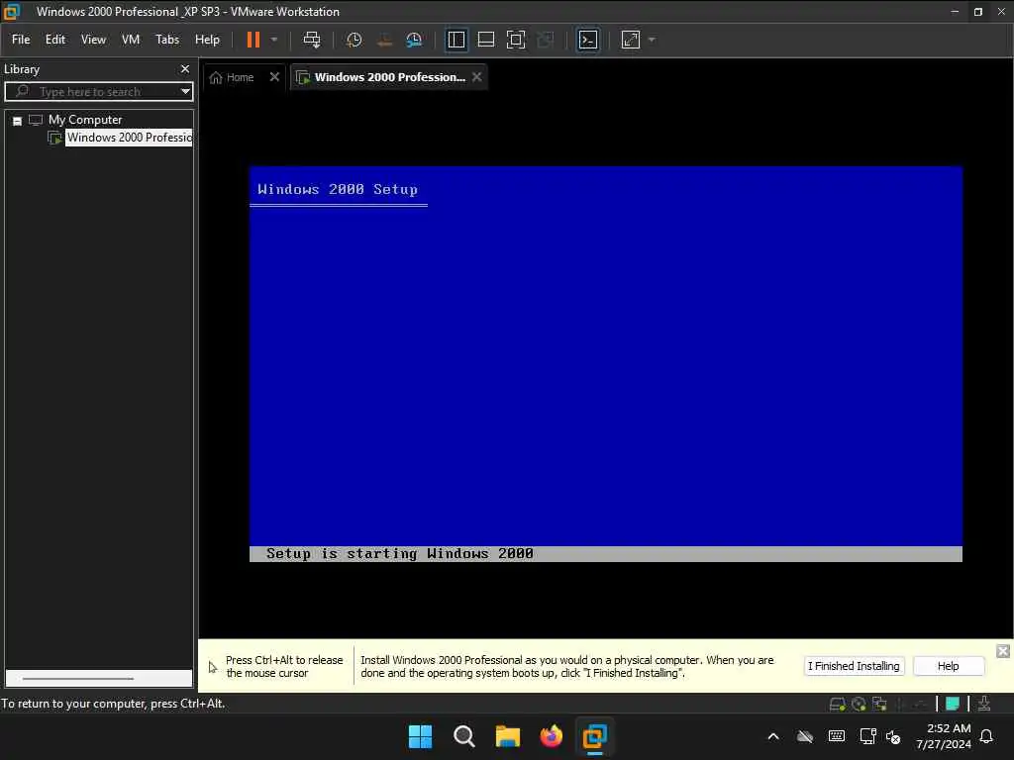The height and width of the screenshot is (760, 1014).
Task: Close the Library panel
Action: coord(185,68)
